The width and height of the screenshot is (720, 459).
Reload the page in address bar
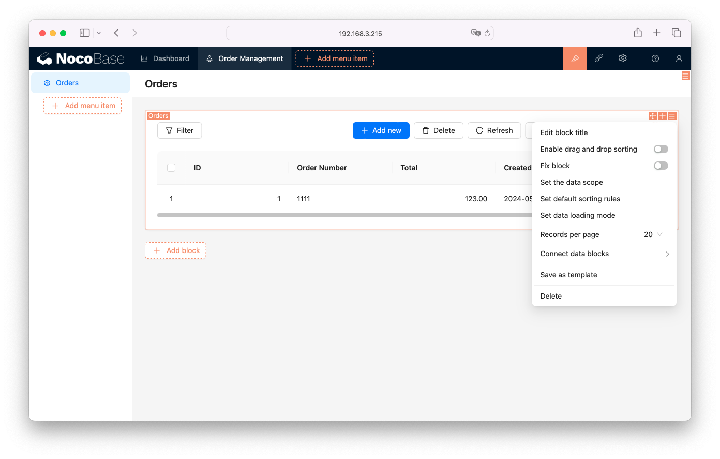[487, 33]
